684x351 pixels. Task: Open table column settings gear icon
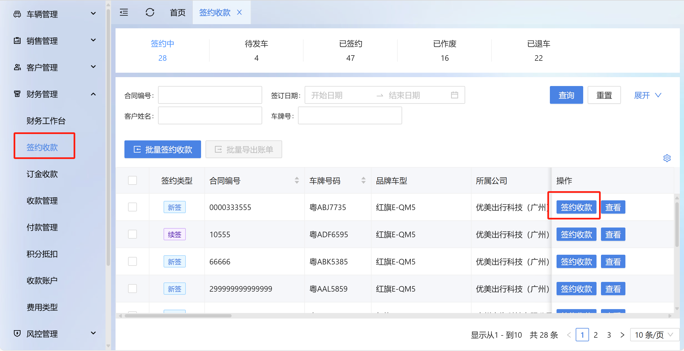click(667, 158)
